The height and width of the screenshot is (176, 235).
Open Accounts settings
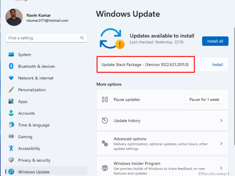tap(47, 113)
